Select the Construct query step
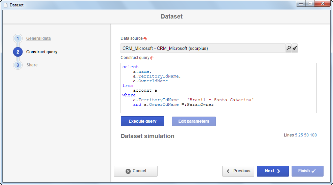 click(42, 52)
